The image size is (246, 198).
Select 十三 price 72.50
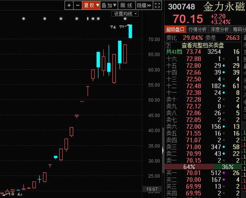point(193,79)
